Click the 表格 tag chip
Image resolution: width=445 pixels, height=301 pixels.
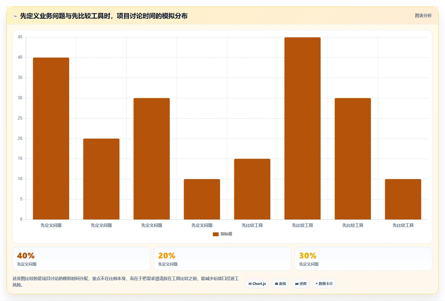tap(280, 284)
